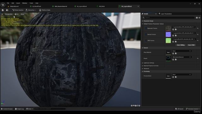Open the viewport Show menu
This screenshot has height=114, width=202.
22,14
